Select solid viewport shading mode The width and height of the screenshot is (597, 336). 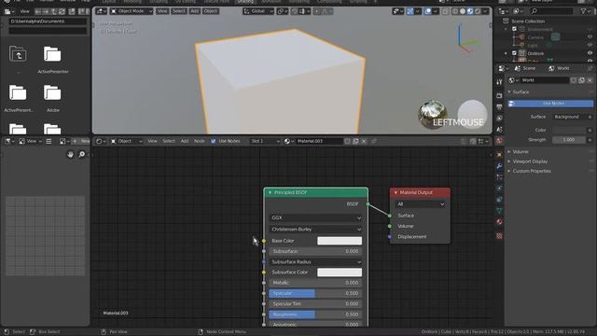click(x=463, y=11)
